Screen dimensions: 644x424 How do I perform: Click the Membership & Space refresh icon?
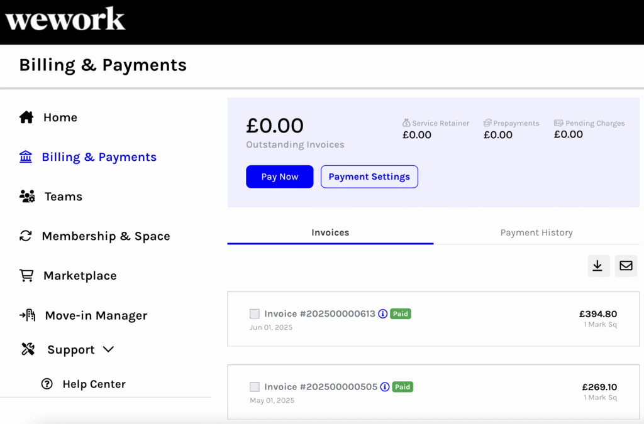pos(26,236)
